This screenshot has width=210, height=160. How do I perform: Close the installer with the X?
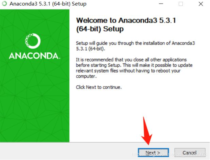coord(201,4)
